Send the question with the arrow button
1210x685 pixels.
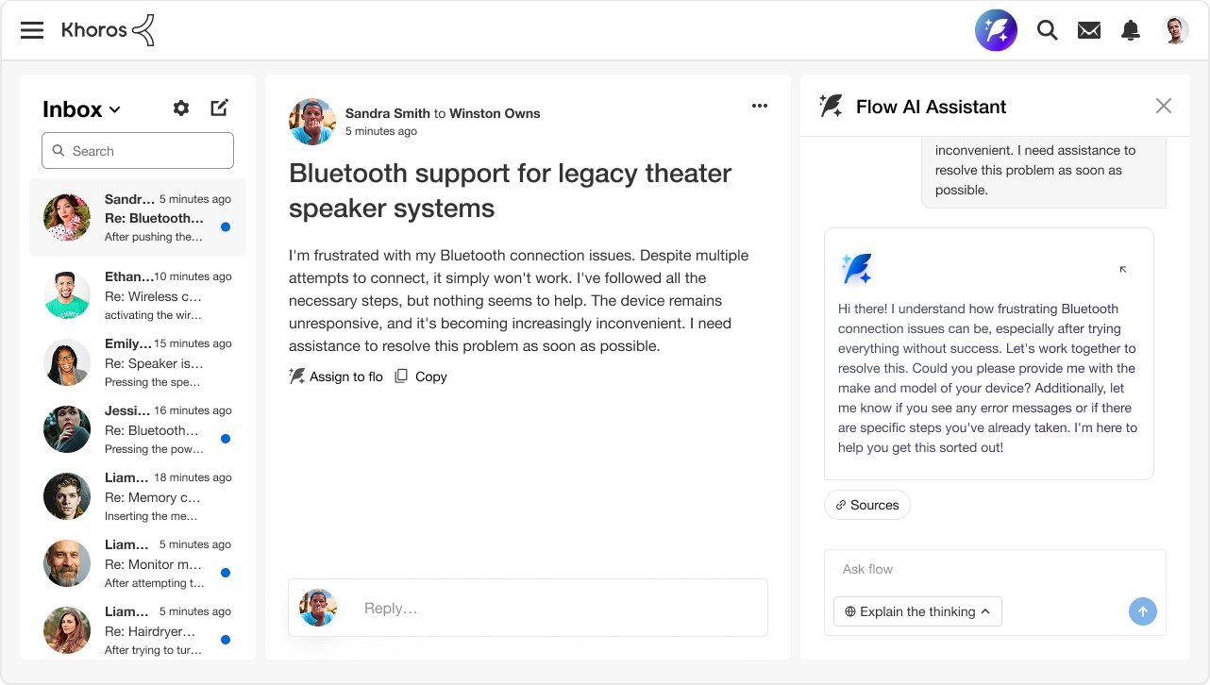tap(1143, 611)
